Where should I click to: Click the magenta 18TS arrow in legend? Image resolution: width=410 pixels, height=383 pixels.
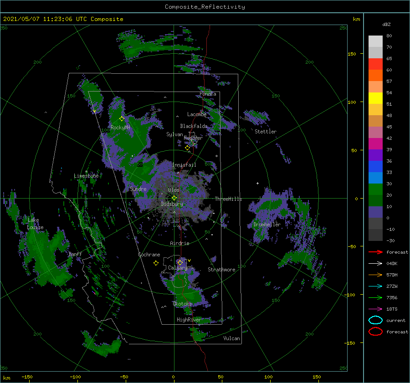[x=375, y=309]
